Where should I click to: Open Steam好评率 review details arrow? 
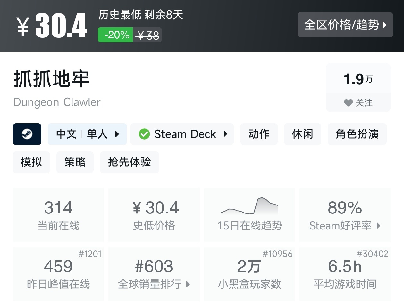coord(379,226)
